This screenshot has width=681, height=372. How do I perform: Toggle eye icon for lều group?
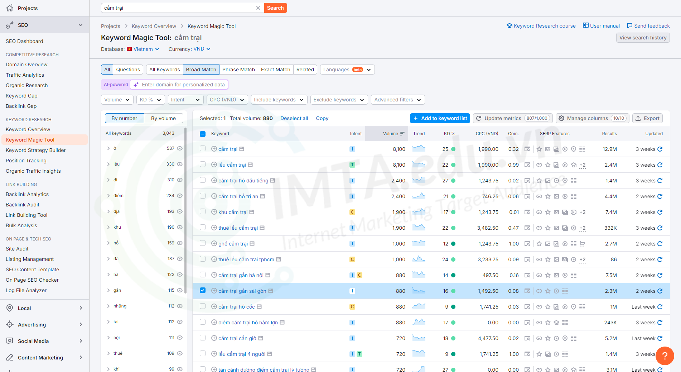tap(180, 164)
